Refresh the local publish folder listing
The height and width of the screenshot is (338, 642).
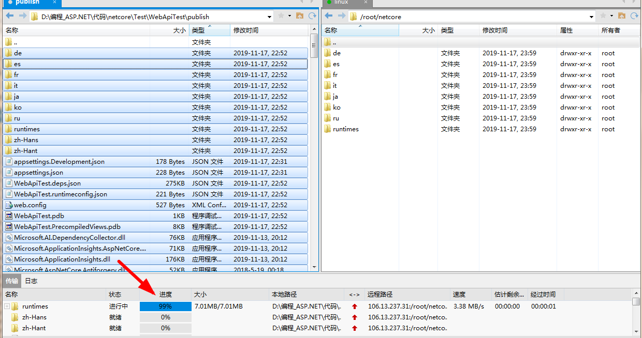tap(312, 16)
